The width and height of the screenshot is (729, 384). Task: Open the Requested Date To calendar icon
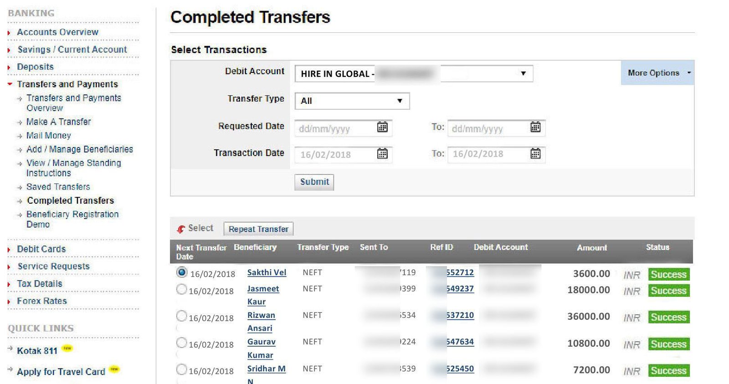(535, 127)
